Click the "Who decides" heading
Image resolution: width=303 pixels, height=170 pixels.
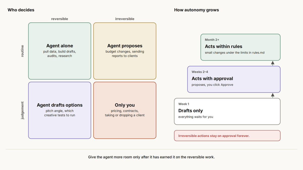point(21,10)
